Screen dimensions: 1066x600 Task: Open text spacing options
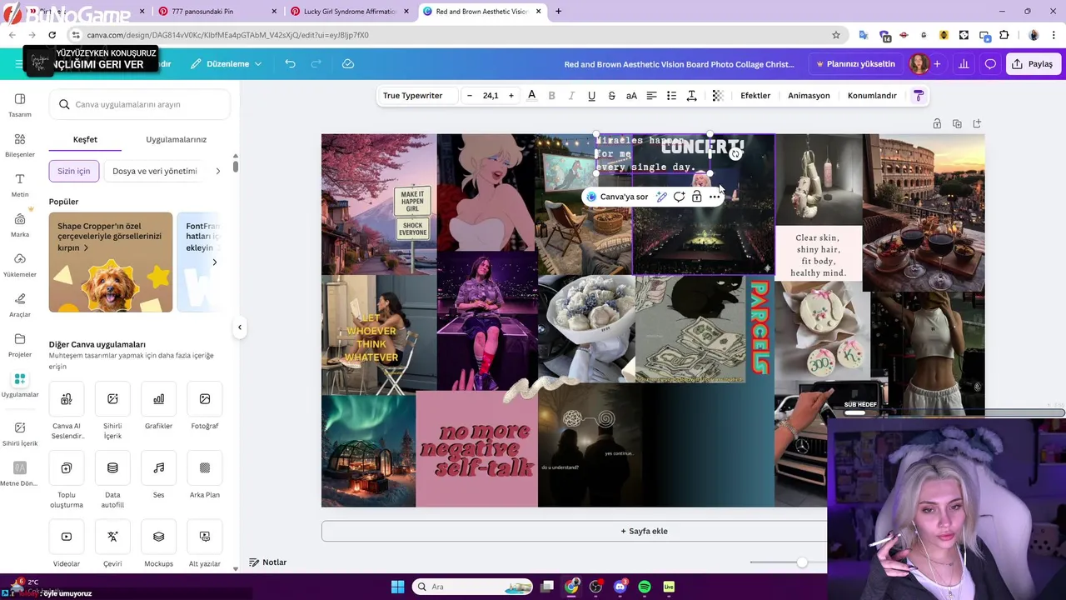pos(691,95)
